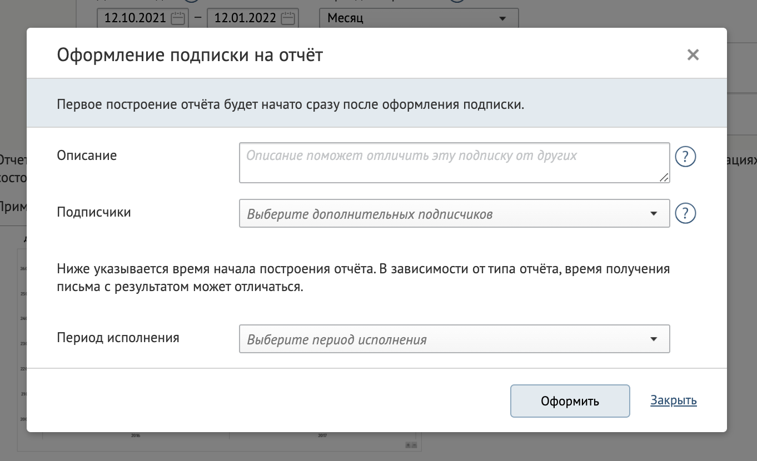Viewport: 757px width, 461px height.
Task: Click the dialog title Оформление подписки на отчёт
Action: point(190,55)
